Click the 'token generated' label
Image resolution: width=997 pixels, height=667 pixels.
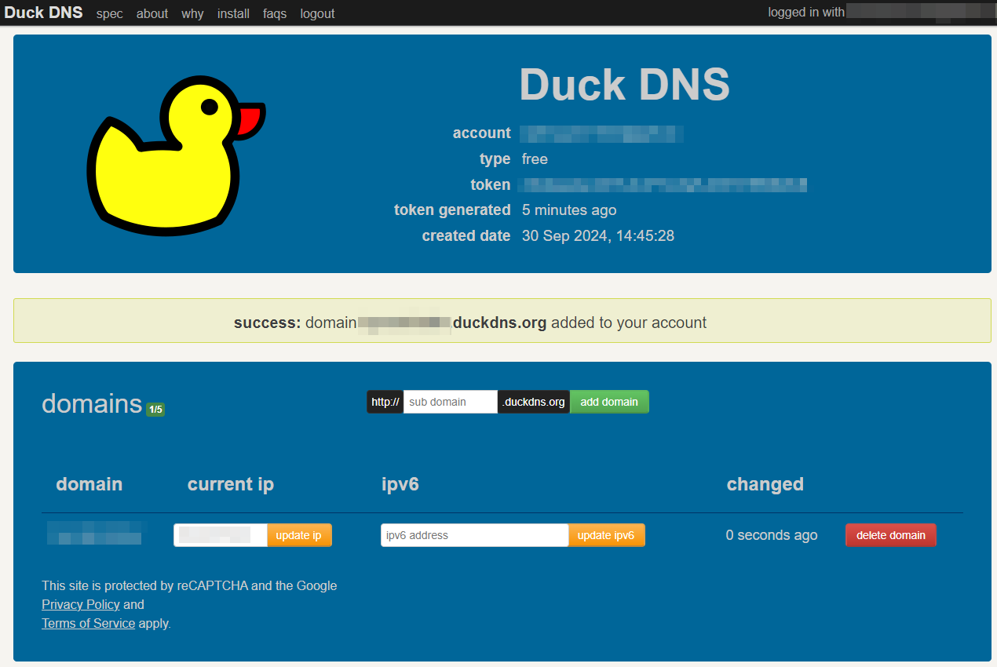coord(452,210)
